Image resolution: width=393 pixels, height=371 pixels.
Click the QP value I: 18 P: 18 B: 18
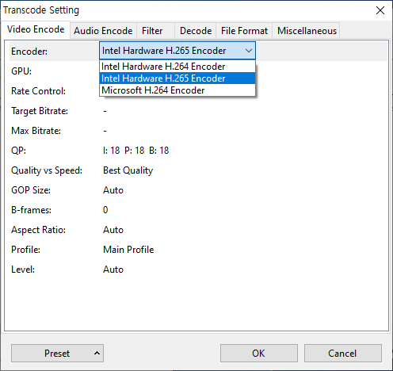[135, 151]
